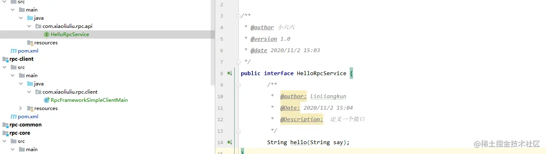This screenshot has width=546, height=154.
Task: Click the rpc-client module folder icon
Action: click(x=5, y=59)
